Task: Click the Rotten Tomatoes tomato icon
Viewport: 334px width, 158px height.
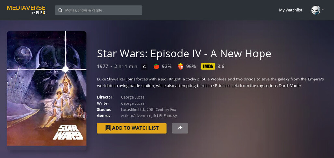Action: click(x=156, y=67)
